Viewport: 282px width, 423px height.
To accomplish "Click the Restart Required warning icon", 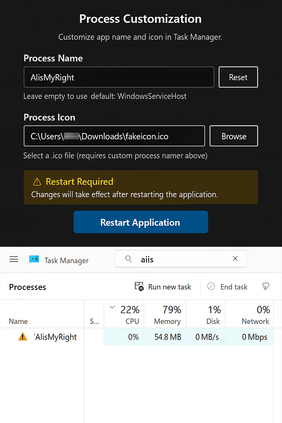I will click(37, 182).
